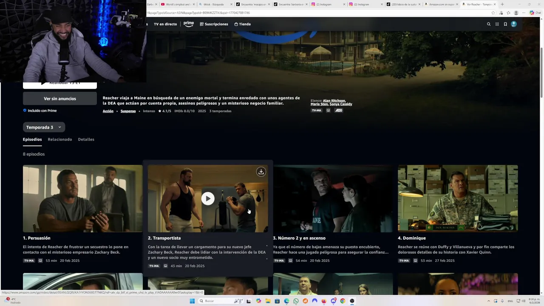Screen dimensions: 544x306
Task: Open the Copilot Chat button
Action: click(535, 13)
